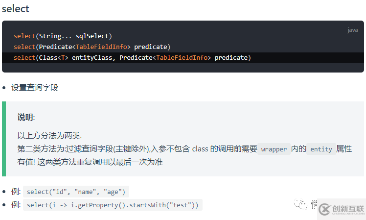Click the inline "entity" code tag
366x220 pixels.
(x=321, y=149)
